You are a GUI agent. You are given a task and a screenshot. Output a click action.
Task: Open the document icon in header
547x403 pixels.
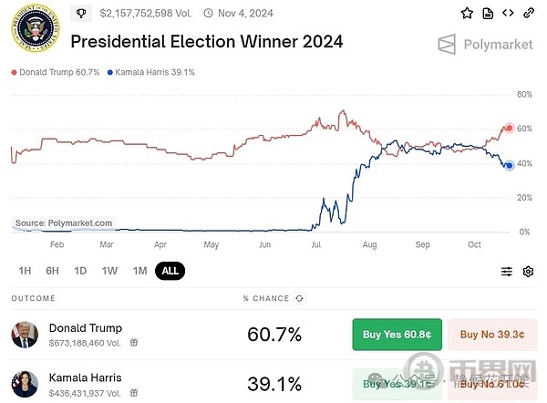pos(488,13)
